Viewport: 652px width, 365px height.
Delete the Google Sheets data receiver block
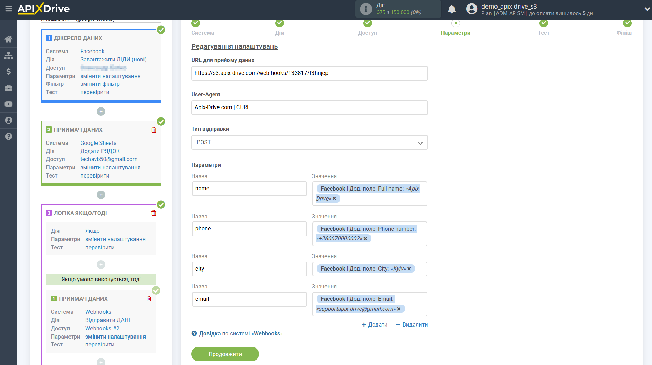coord(154,130)
